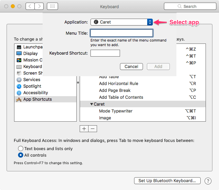Open help with the question mark button

click(x=208, y=181)
